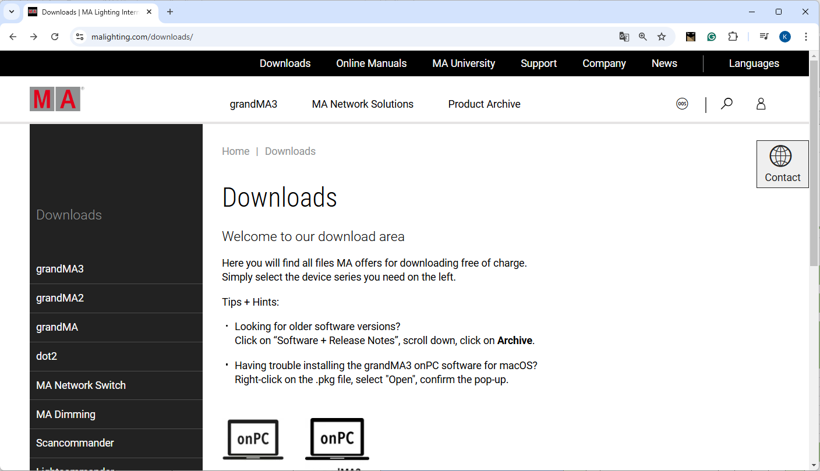Open the Chrome three-dot menu
This screenshot has height=471, width=820.
(x=806, y=37)
